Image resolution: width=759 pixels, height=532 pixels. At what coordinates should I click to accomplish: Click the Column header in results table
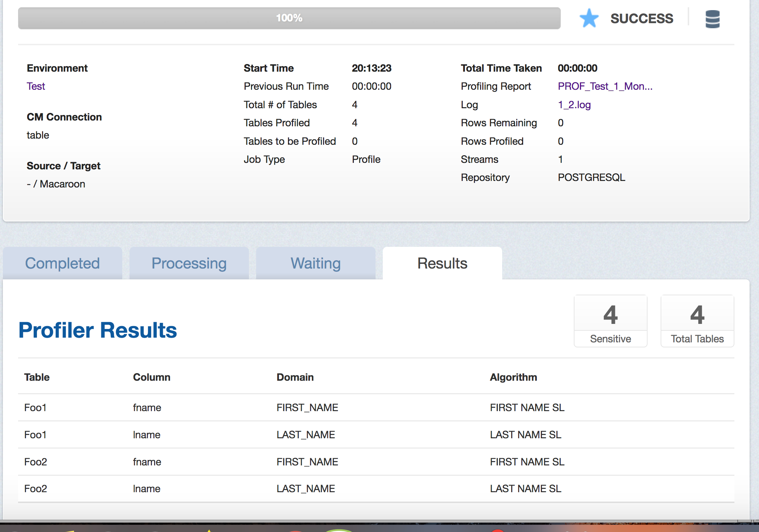(152, 377)
